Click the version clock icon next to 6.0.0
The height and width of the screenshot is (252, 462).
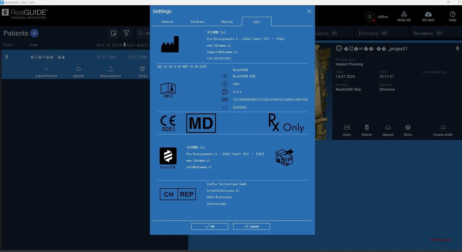(x=225, y=91)
